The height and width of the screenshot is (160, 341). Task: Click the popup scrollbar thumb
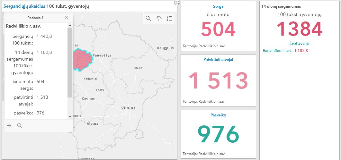(70, 63)
